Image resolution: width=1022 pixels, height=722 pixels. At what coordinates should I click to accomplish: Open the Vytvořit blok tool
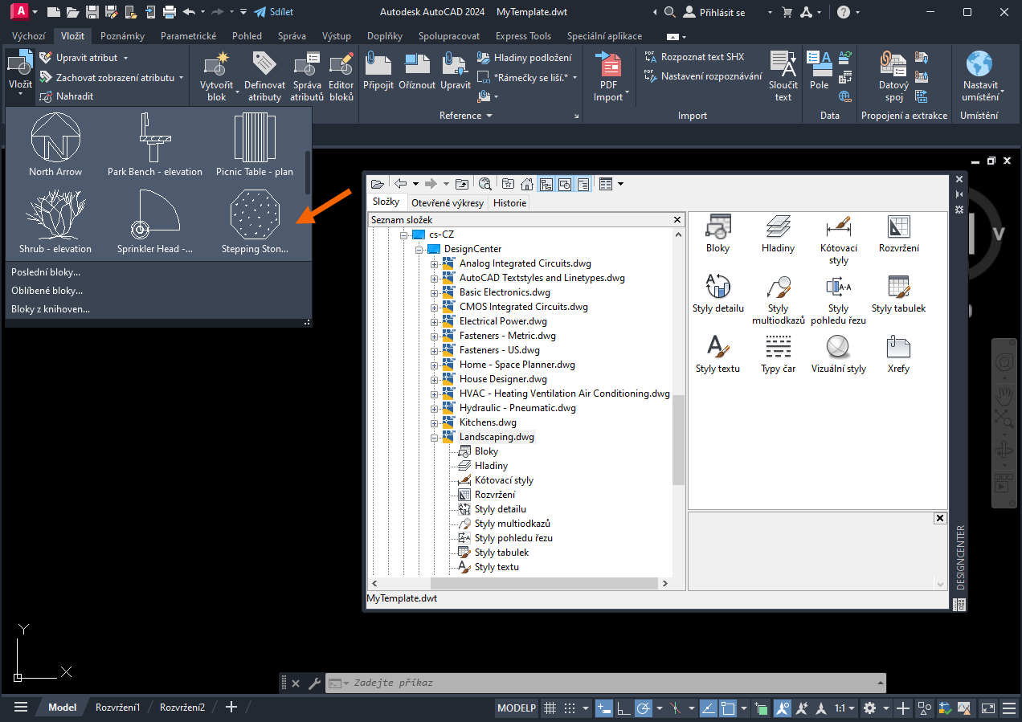point(217,77)
